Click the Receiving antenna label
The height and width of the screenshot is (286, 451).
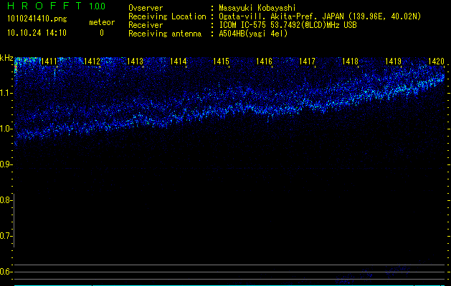point(165,34)
